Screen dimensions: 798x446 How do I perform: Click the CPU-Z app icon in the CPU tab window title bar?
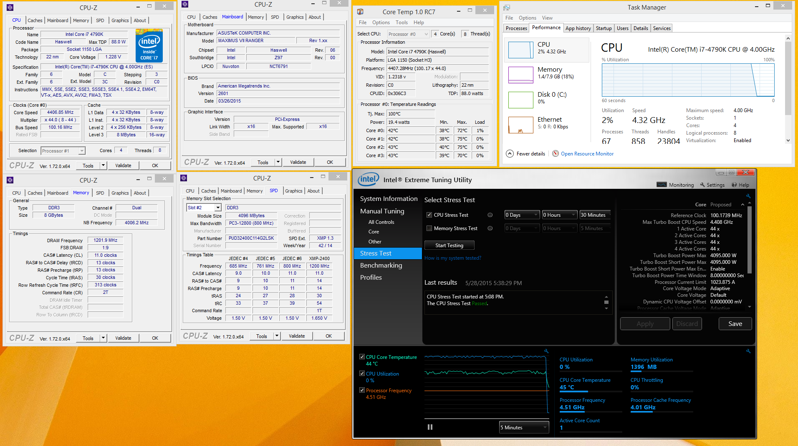[x=10, y=8]
